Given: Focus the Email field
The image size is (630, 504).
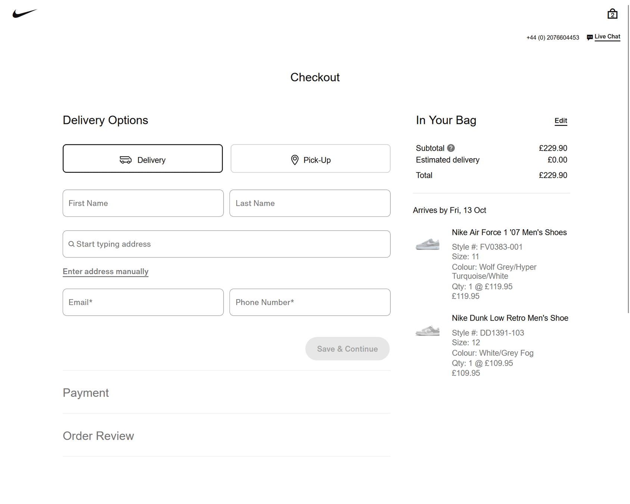Looking at the screenshot, I should pos(143,302).
